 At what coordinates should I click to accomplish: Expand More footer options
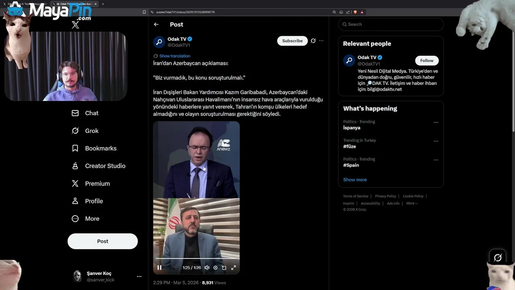click(412, 203)
